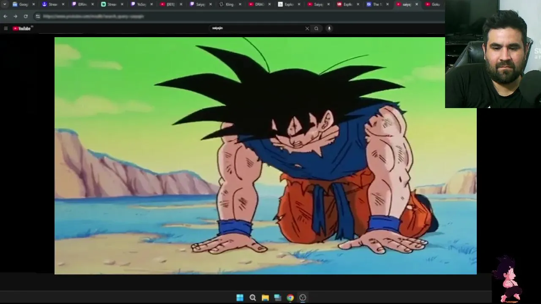Close the Goog browser tab
The image size is (541, 304).
(34, 4)
